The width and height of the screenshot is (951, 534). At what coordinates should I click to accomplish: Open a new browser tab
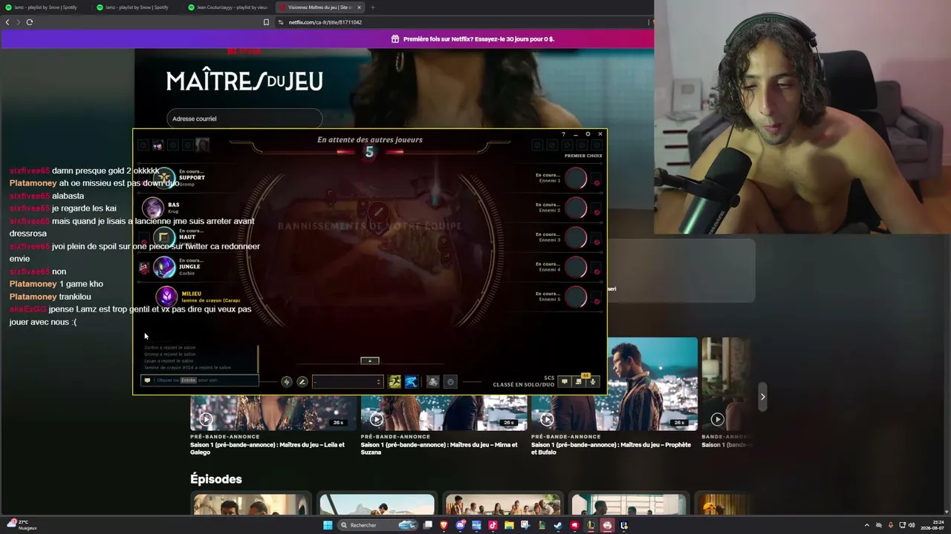click(x=373, y=7)
